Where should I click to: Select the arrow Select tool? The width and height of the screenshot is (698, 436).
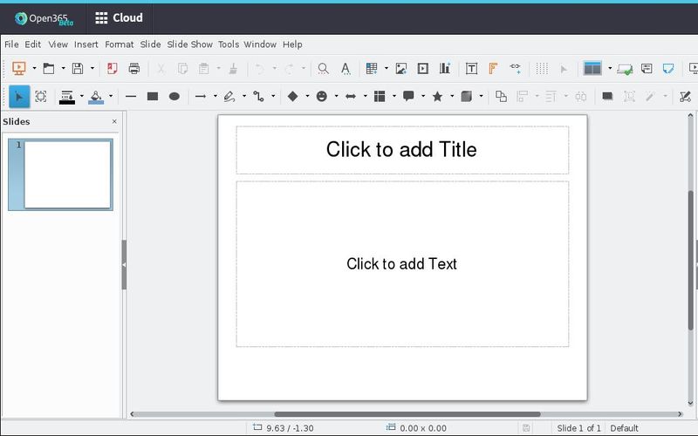19,97
